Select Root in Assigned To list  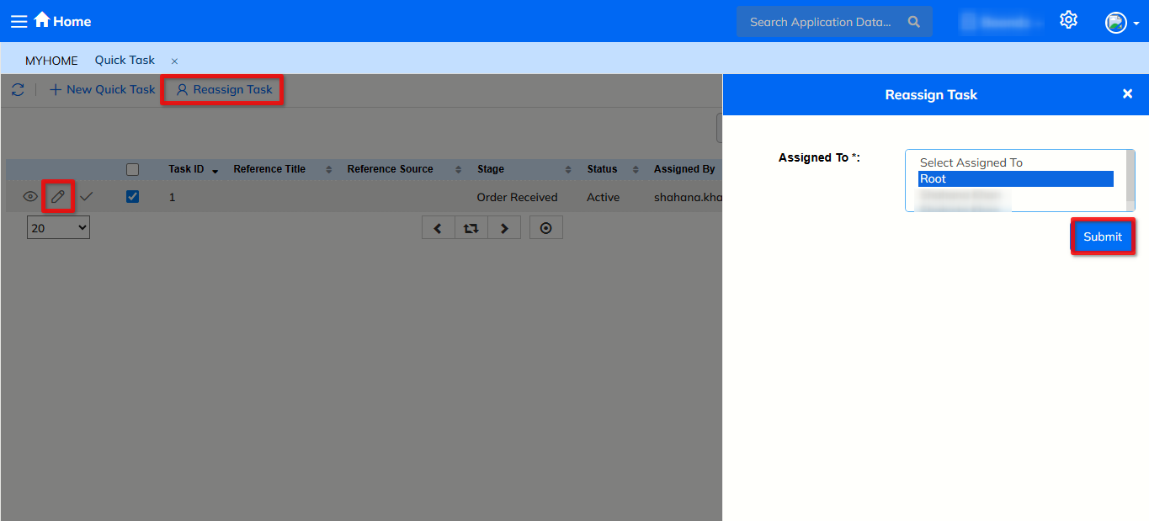[1014, 178]
